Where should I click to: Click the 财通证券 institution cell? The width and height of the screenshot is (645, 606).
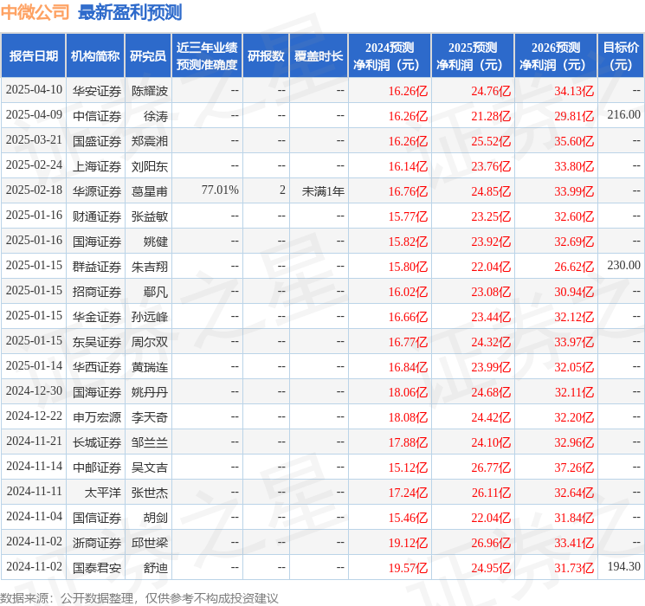pos(97,216)
